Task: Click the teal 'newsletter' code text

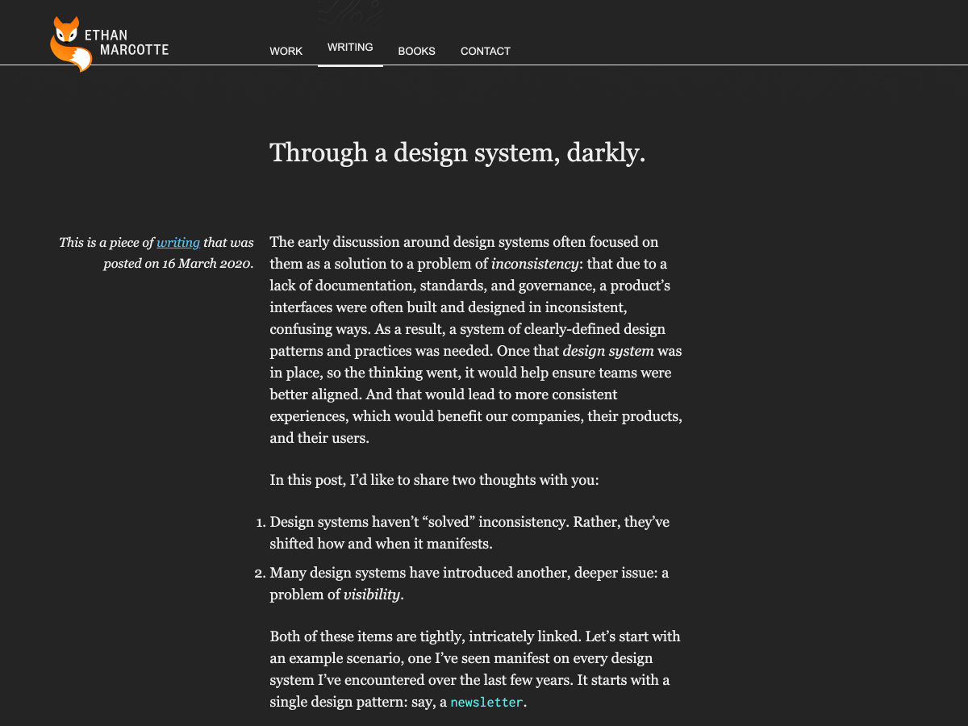Action: 486,702
